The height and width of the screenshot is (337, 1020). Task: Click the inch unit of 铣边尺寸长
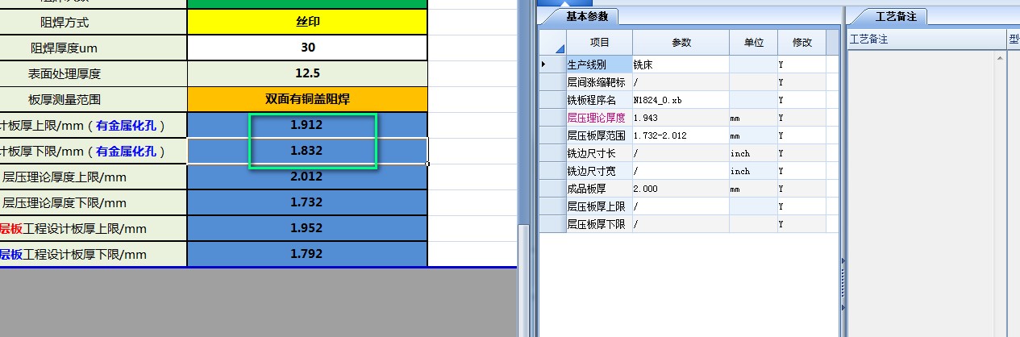tap(753, 152)
